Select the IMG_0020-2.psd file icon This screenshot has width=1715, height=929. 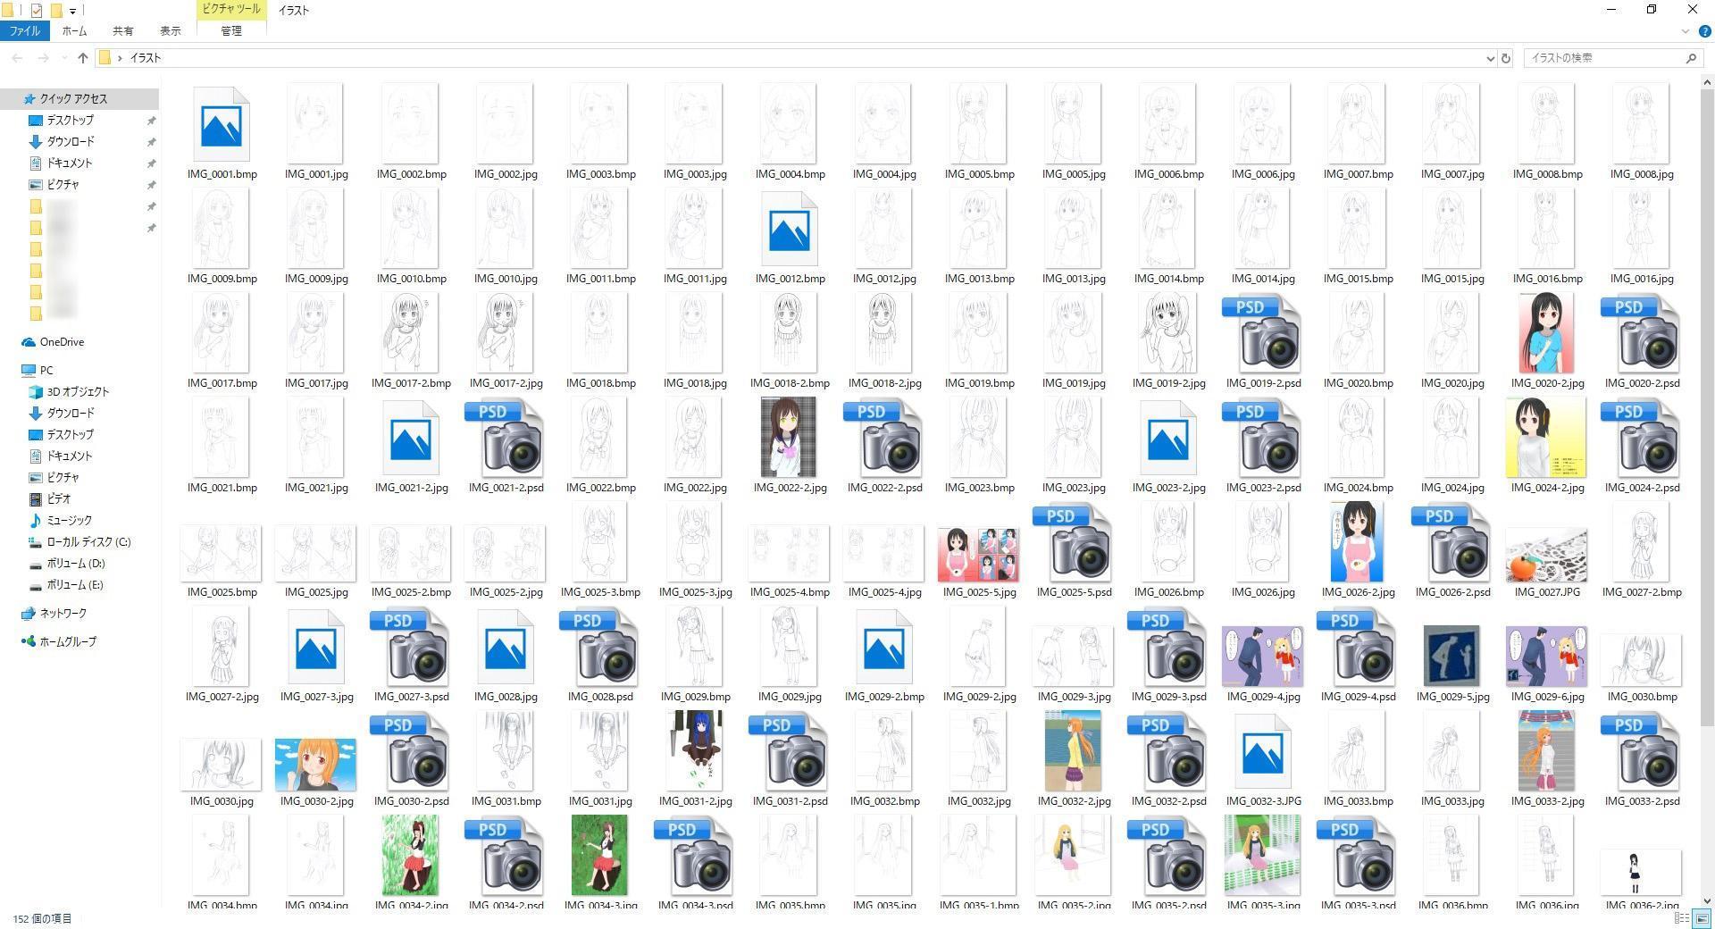(1642, 334)
